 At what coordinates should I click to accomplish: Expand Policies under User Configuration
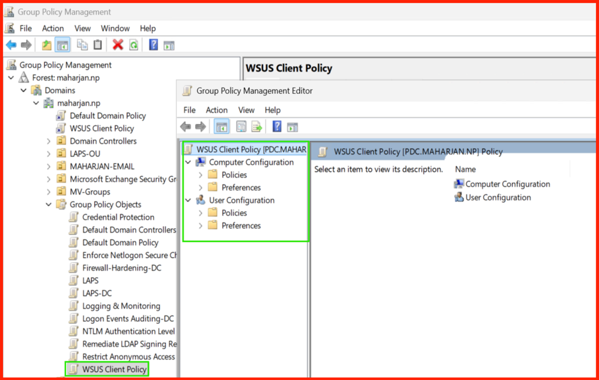(200, 213)
